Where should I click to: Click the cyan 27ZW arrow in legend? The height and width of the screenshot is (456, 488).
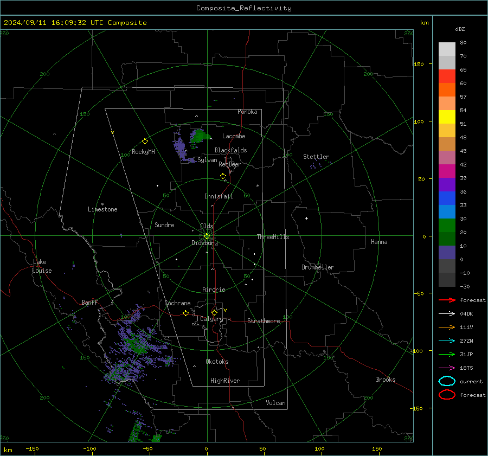[447, 341]
